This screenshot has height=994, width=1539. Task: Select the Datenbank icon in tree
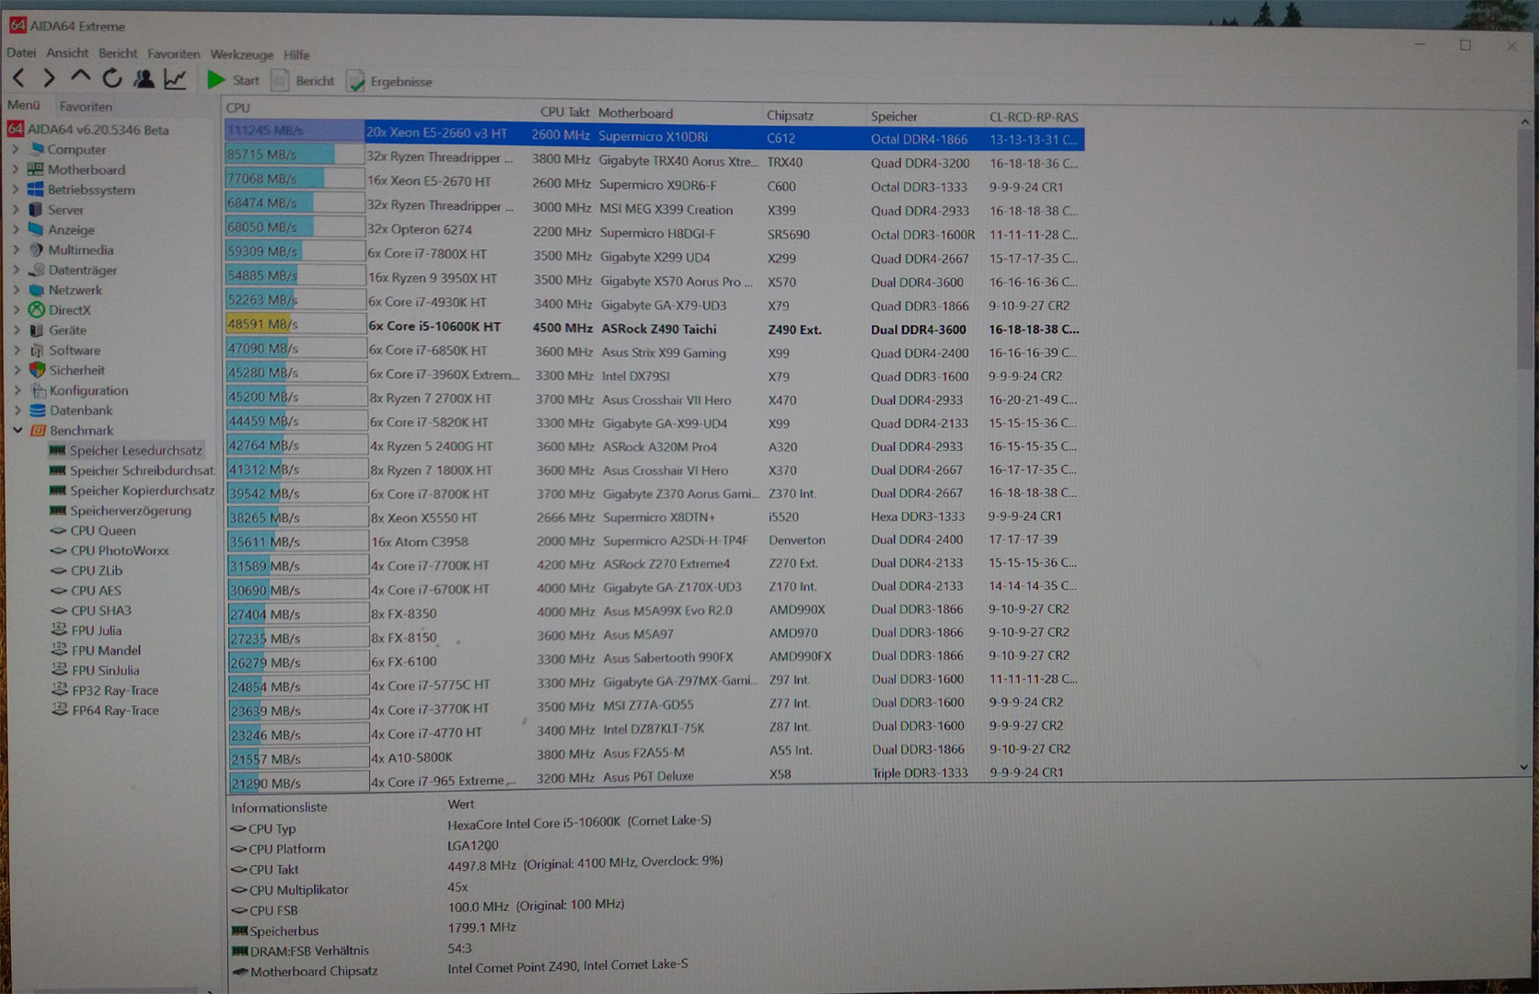[38, 410]
